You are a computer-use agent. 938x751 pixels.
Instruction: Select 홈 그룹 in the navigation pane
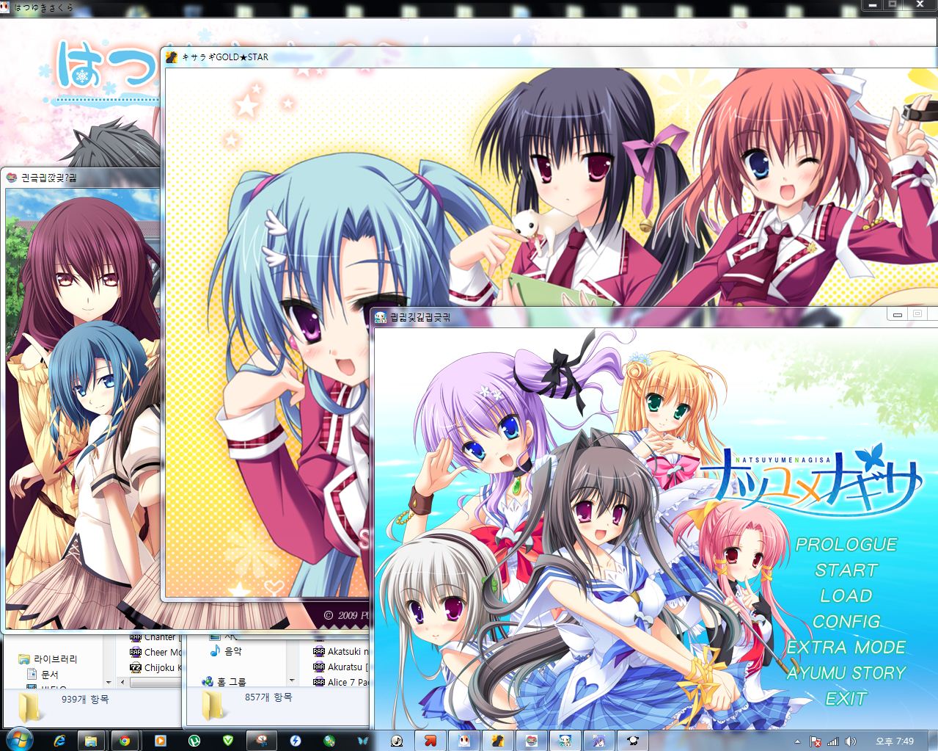[231, 682]
